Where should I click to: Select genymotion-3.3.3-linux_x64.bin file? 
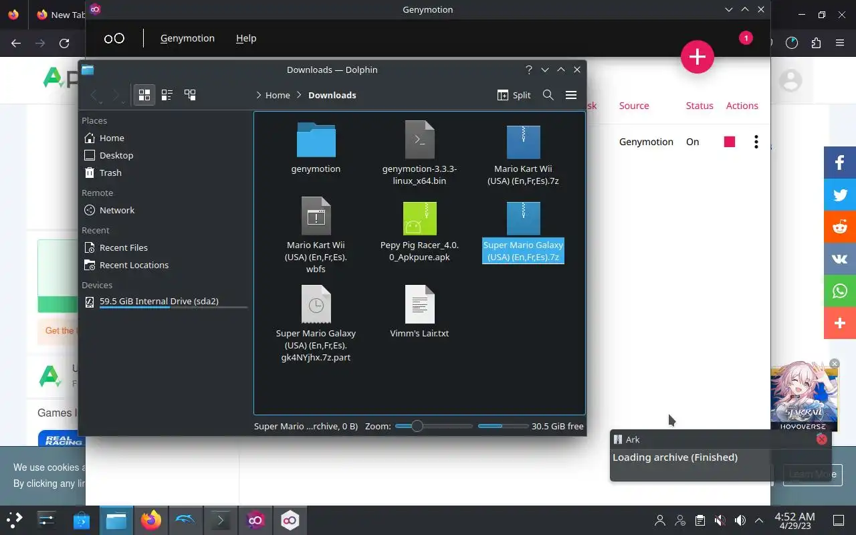coord(419,154)
